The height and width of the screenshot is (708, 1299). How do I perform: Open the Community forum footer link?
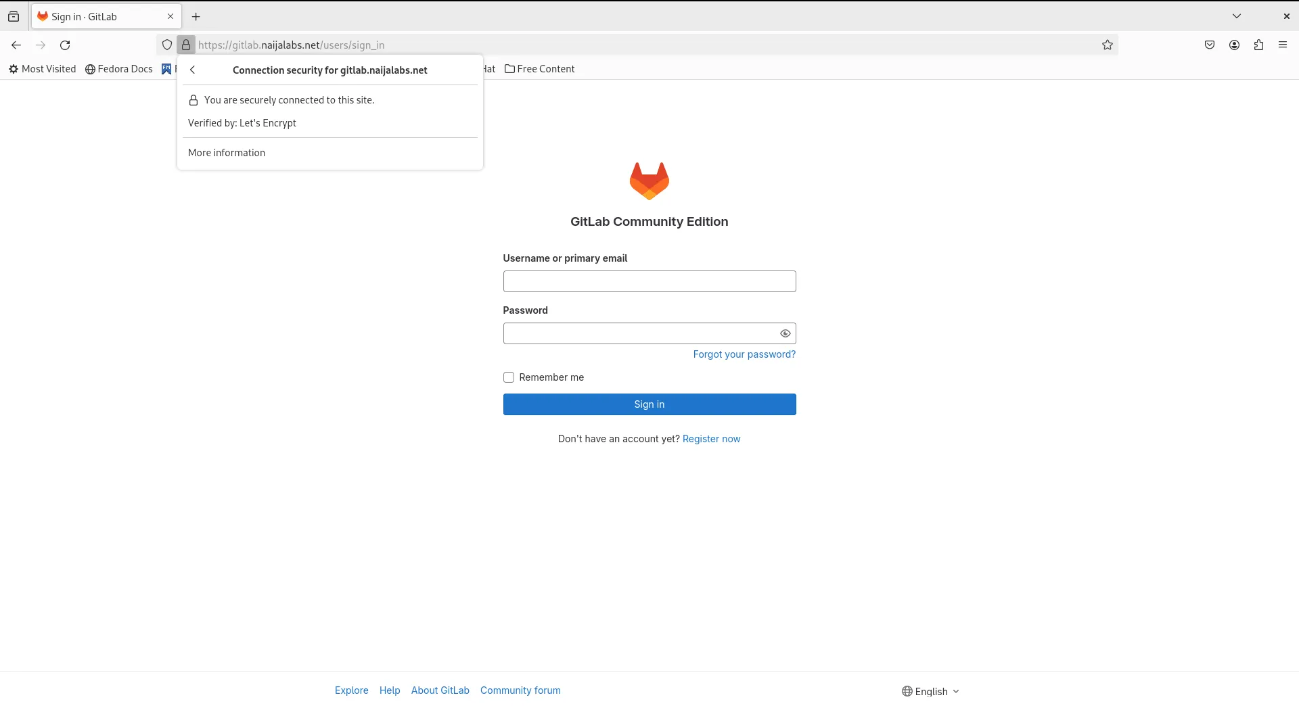point(520,690)
